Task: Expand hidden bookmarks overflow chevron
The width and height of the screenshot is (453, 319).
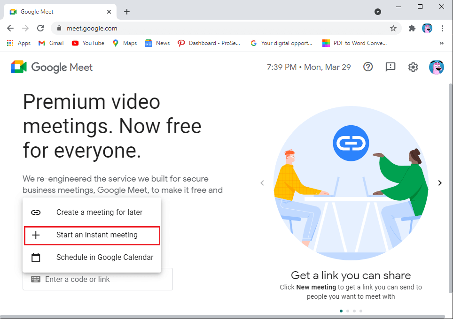Action: 441,43
